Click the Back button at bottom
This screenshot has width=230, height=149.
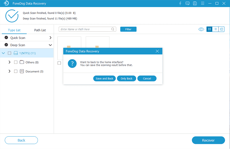pyautogui.click(x=21, y=140)
